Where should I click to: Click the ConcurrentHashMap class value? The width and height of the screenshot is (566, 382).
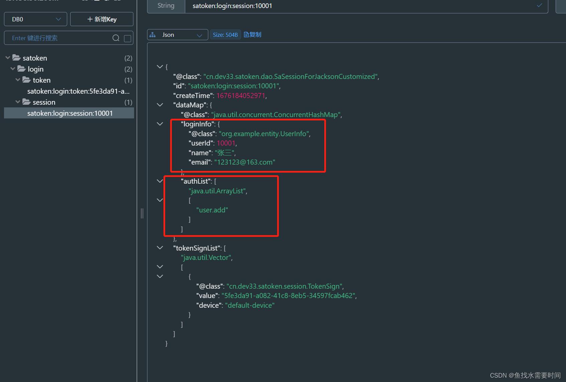(x=276, y=115)
